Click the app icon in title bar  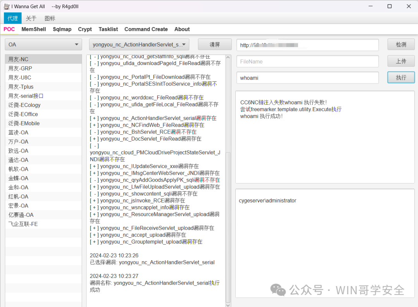[x=7, y=7]
